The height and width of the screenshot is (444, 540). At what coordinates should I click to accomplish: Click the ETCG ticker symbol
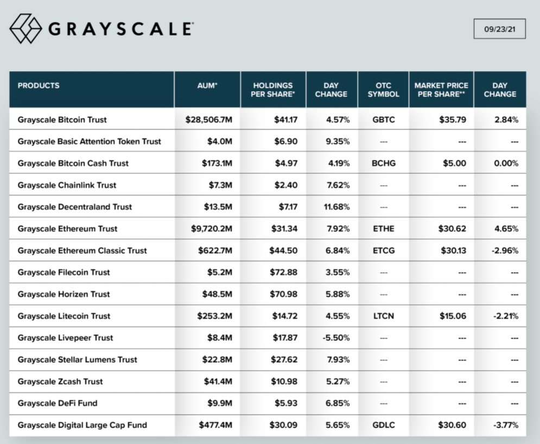[x=383, y=251]
